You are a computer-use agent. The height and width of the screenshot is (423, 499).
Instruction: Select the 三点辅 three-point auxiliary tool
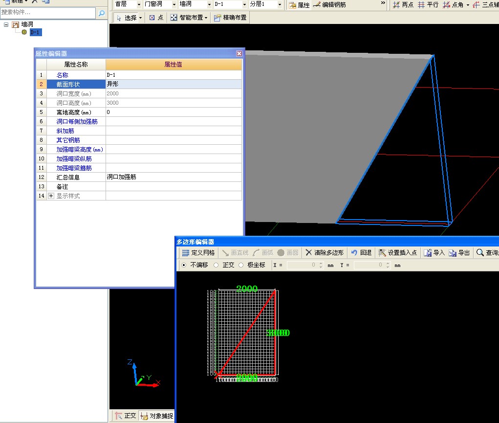coord(486,5)
